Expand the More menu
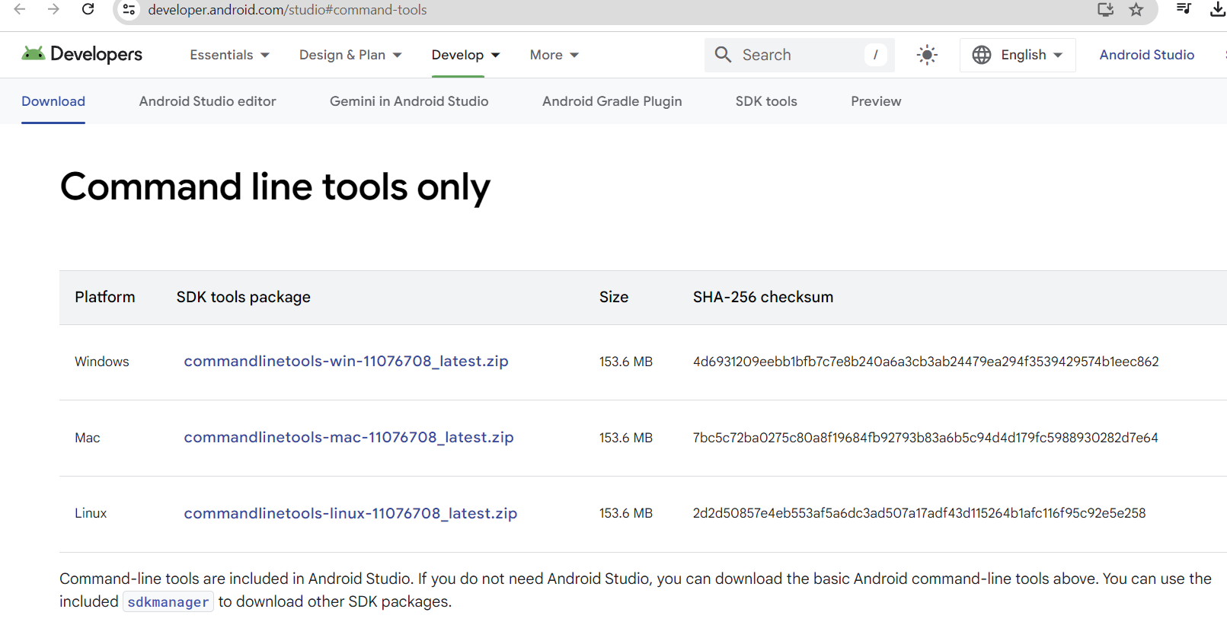 554,55
